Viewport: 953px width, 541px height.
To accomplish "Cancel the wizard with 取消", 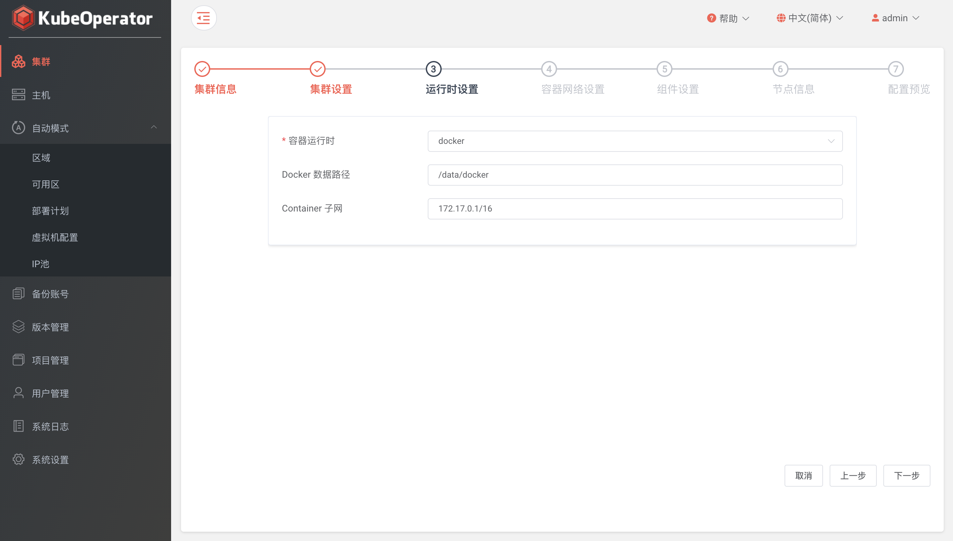I will click(x=803, y=476).
